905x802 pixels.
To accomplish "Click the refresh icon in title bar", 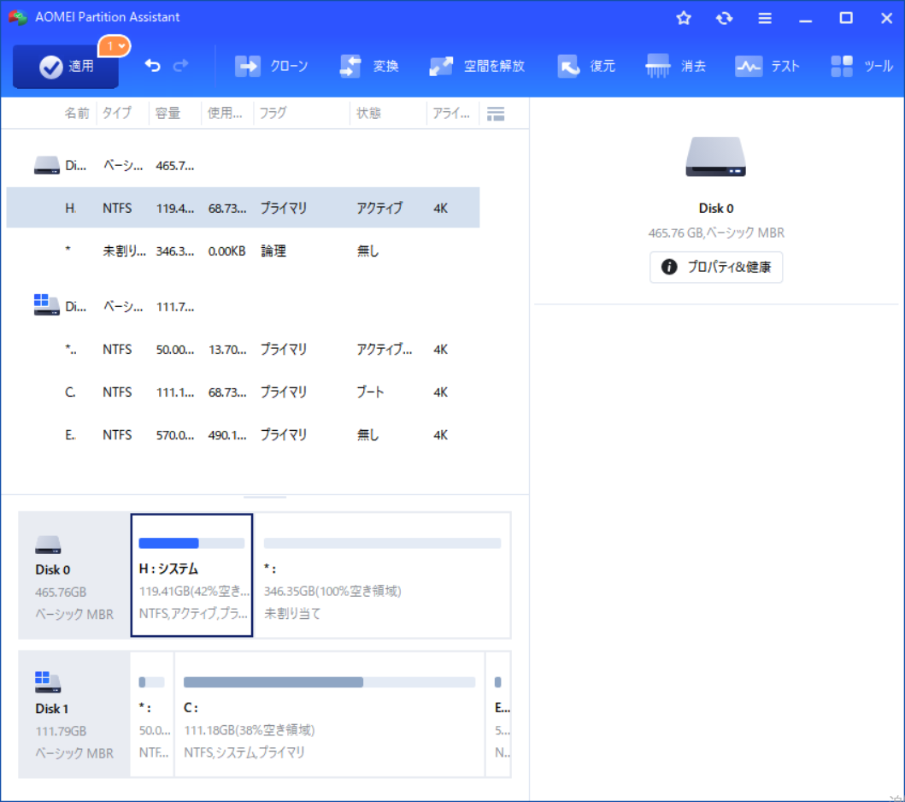I will tap(725, 19).
